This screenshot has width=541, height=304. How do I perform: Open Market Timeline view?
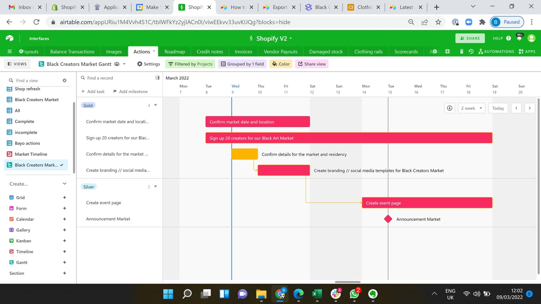(x=37, y=154)
